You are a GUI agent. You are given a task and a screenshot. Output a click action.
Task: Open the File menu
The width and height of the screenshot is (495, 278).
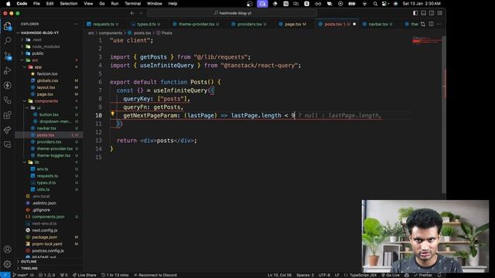(x=36, y=4)
